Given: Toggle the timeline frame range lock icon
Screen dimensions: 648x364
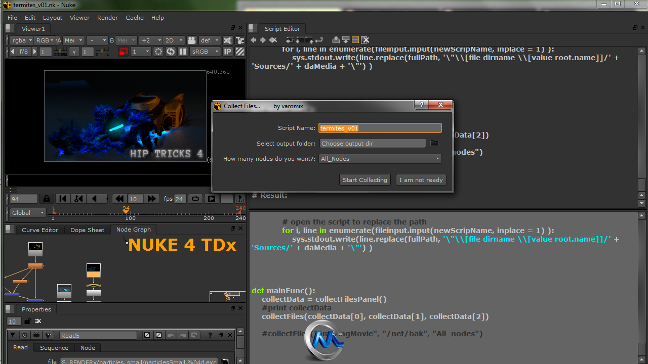Looking at the screenshot, I should click(47, 199).
